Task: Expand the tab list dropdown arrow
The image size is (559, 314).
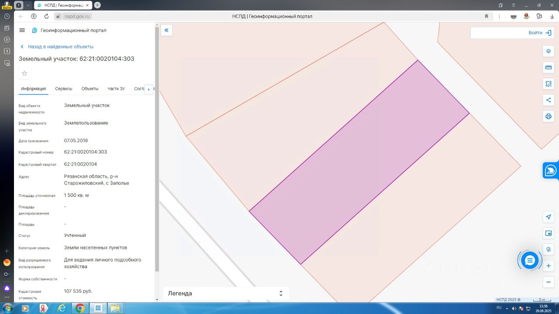Action: pyautogui.click(x=28, y=5)
